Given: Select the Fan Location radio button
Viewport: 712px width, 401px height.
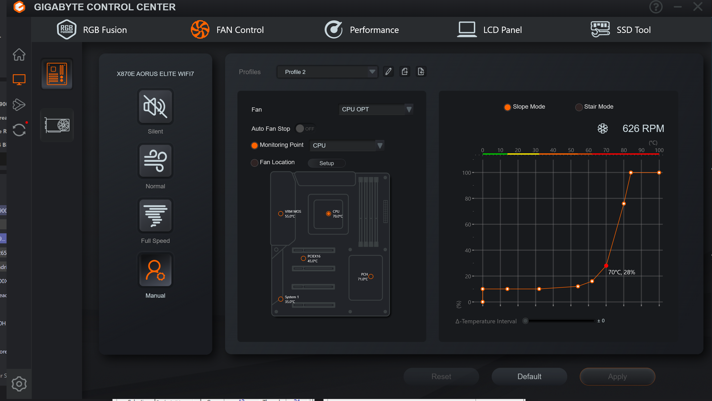Looking at the screenshot, I should [254, 163].
